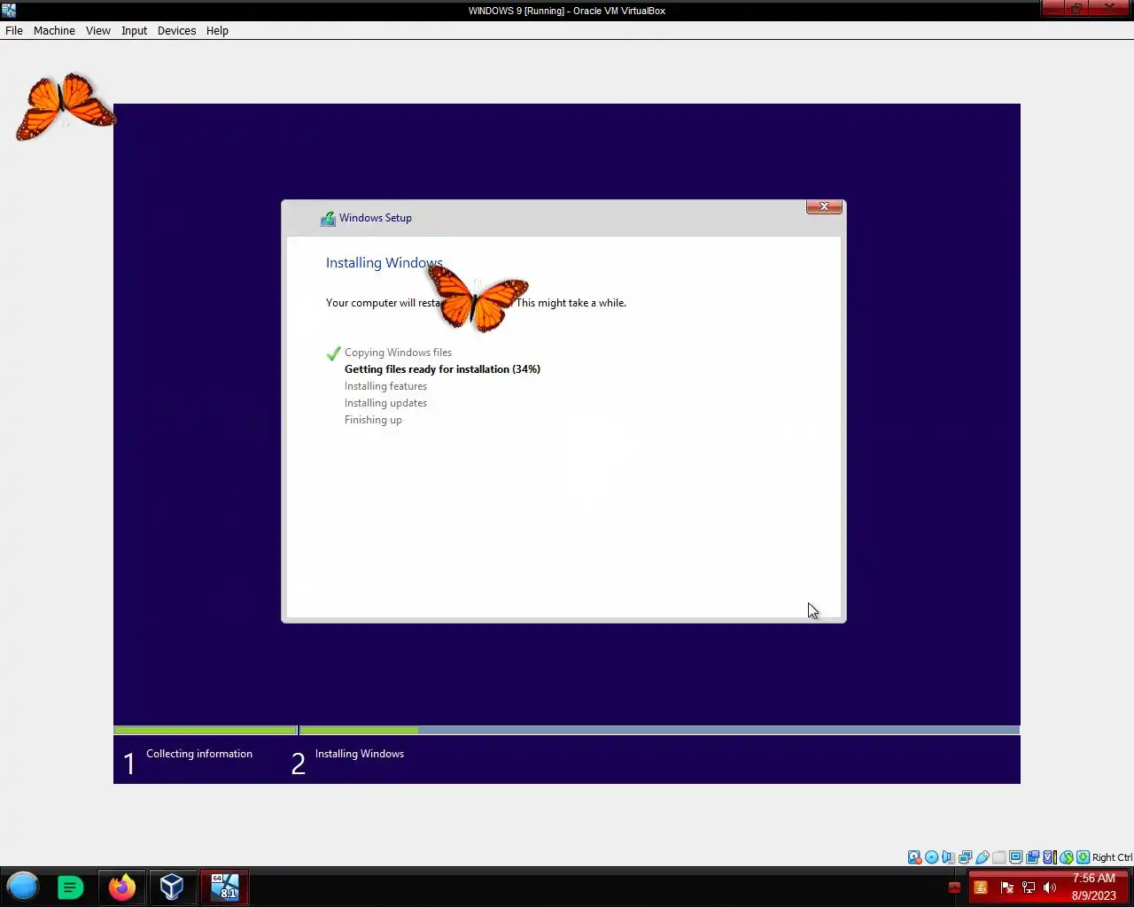This screenshot has height=907, width=1134.
Task: Open Action Center flag tray icon
Action: 1006,888
